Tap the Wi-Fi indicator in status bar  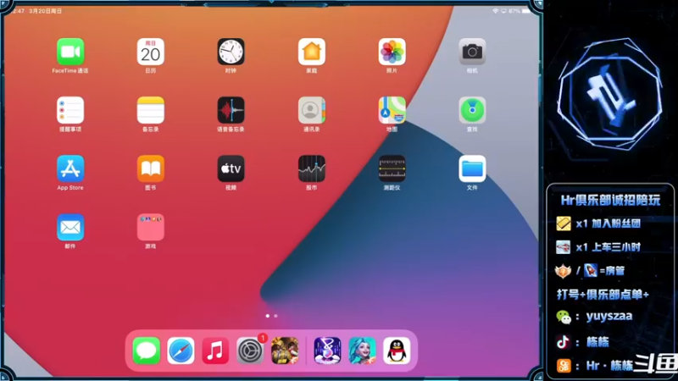(x=496, y=11)
